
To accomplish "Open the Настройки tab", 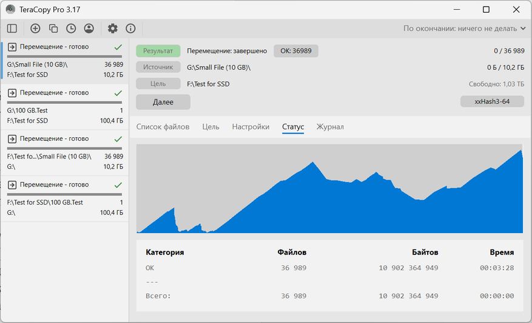I will 251,127.
